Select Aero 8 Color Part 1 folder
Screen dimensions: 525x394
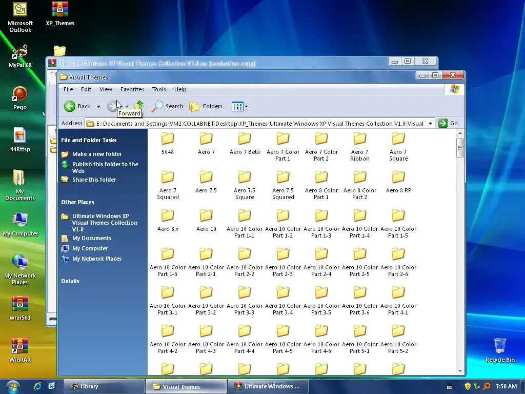click(x=321, y=185)
